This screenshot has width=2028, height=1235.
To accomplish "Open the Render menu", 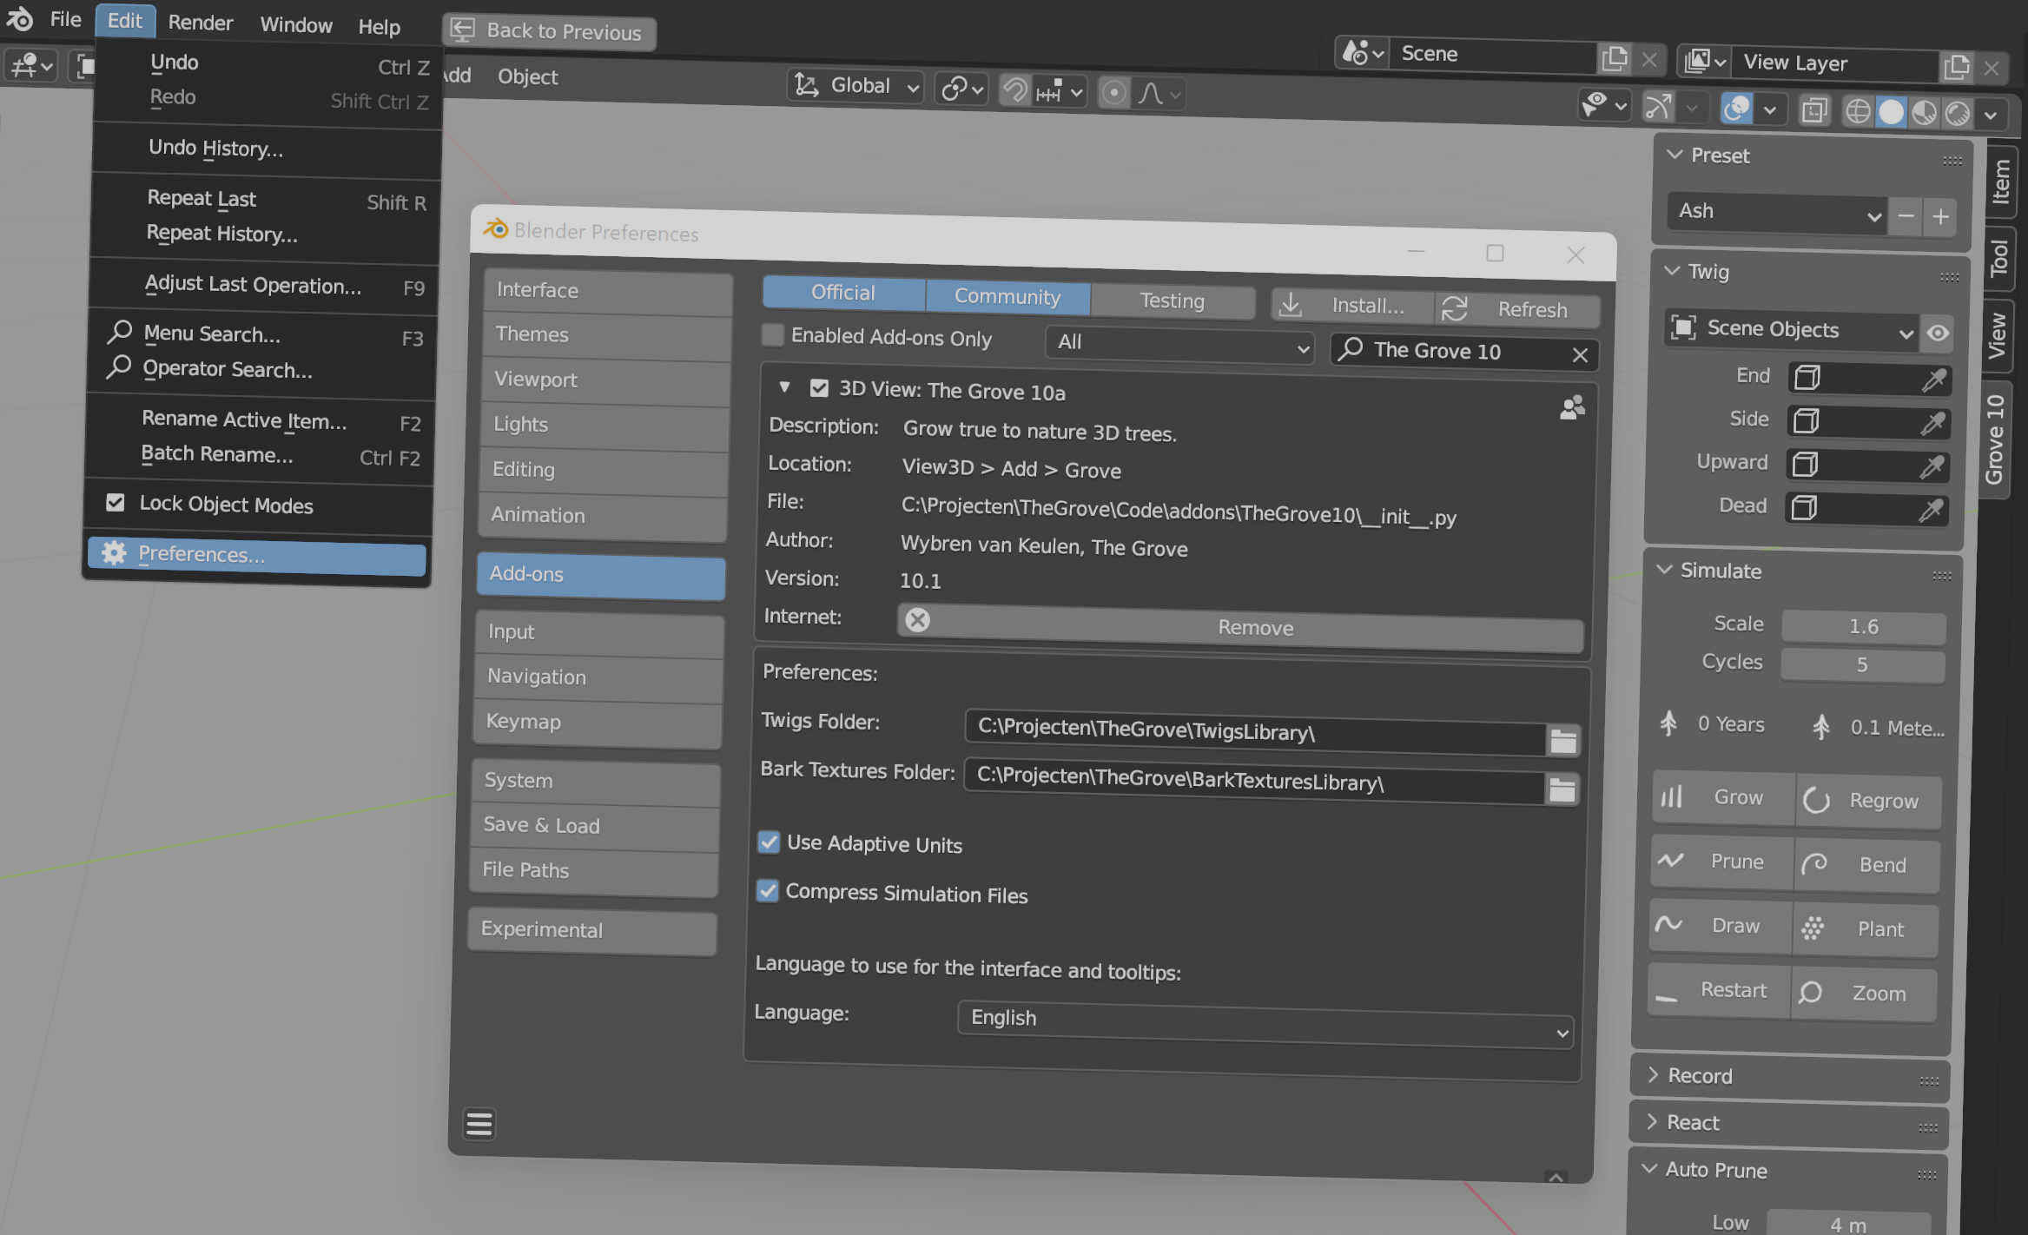I will click(201, 23).
